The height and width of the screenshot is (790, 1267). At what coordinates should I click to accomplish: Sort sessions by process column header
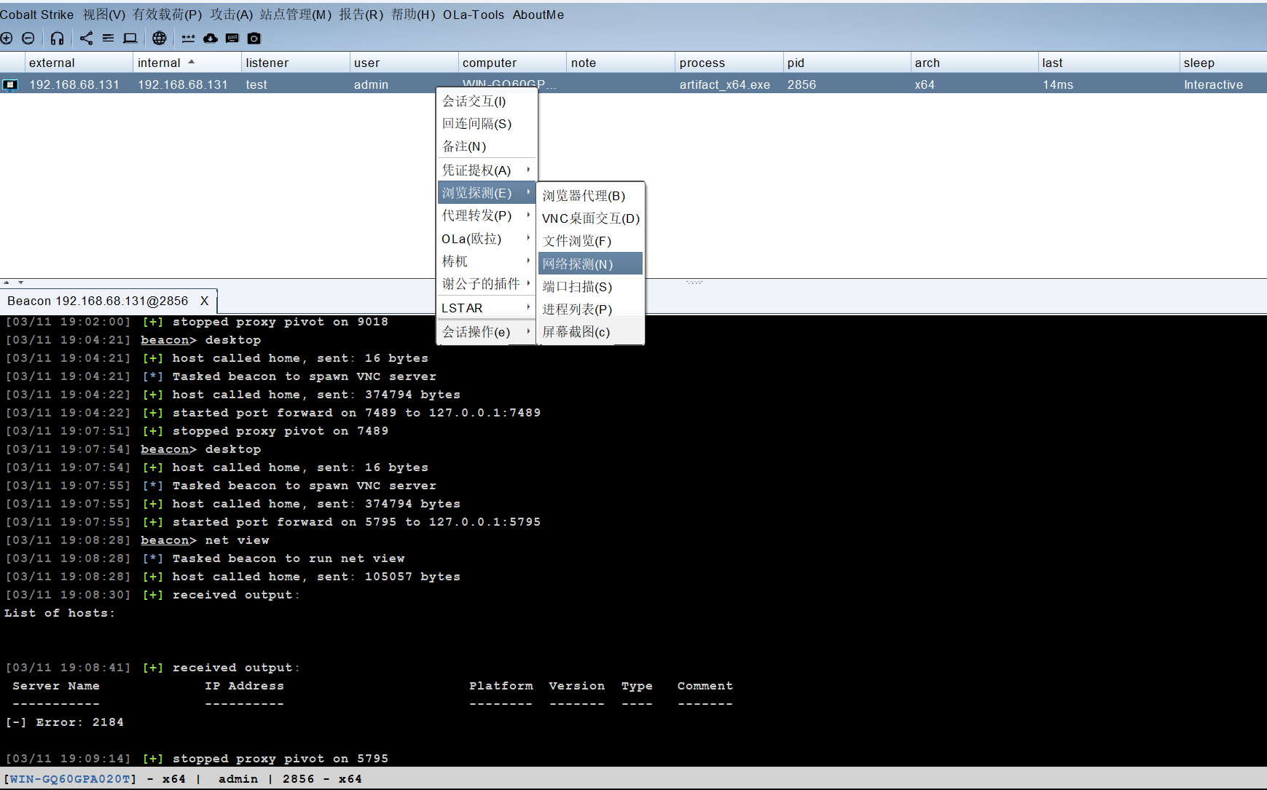point(729,63)
